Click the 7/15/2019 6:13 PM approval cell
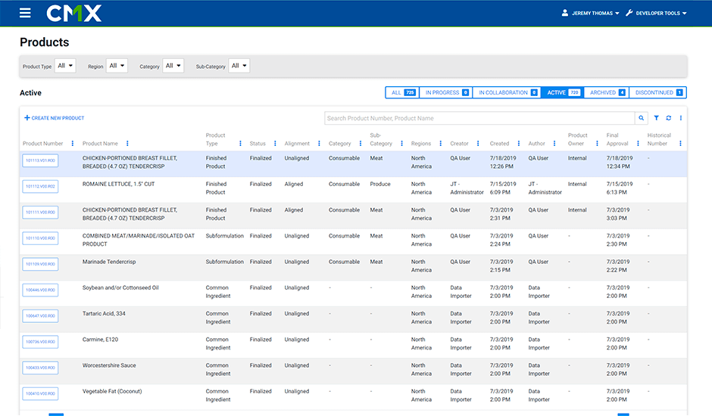The height and width of the screenshot is (416, 712). point(620,188)
